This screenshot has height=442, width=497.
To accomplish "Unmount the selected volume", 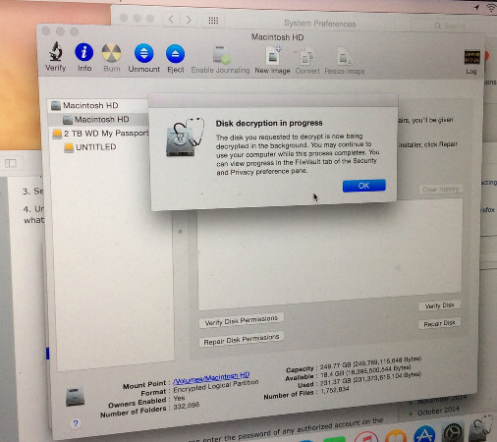I will click(x=144, y=54).
